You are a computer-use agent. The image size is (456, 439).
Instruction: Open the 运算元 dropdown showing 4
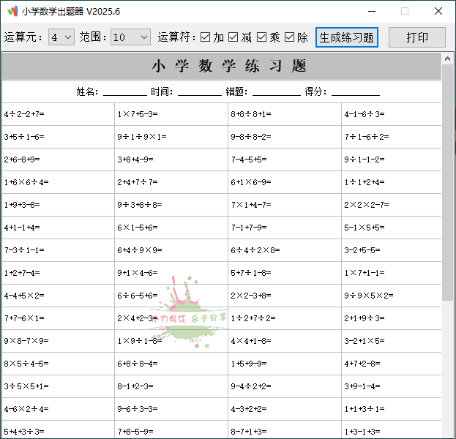click(61, 37)
